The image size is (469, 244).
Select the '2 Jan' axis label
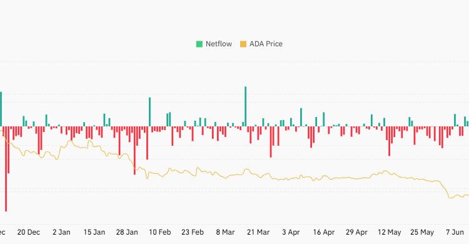[62, 232]
